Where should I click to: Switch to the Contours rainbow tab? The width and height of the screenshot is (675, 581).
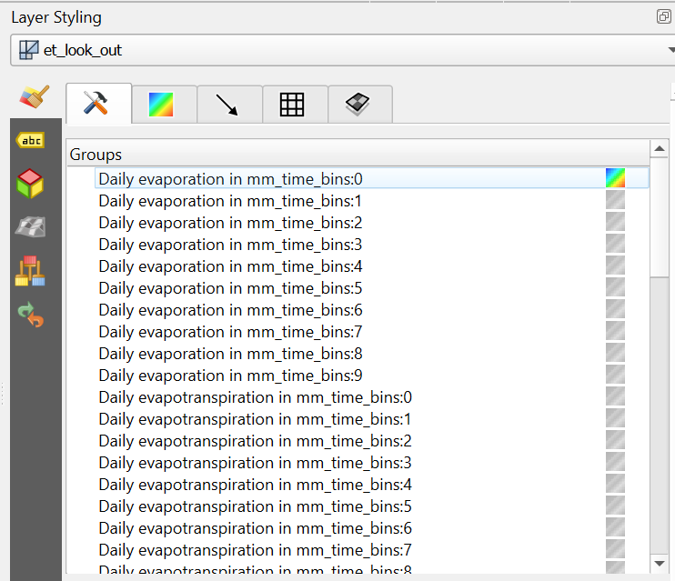(x=160, y=105)
